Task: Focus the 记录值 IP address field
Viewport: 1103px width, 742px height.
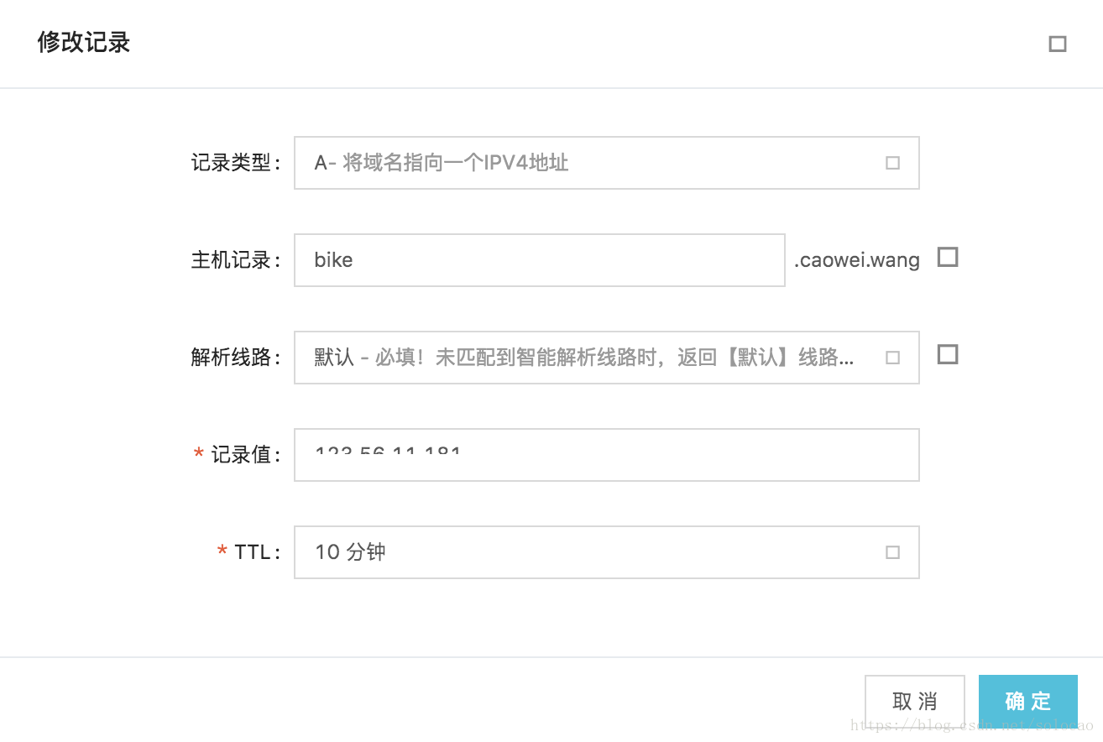Action: (607, 455)
